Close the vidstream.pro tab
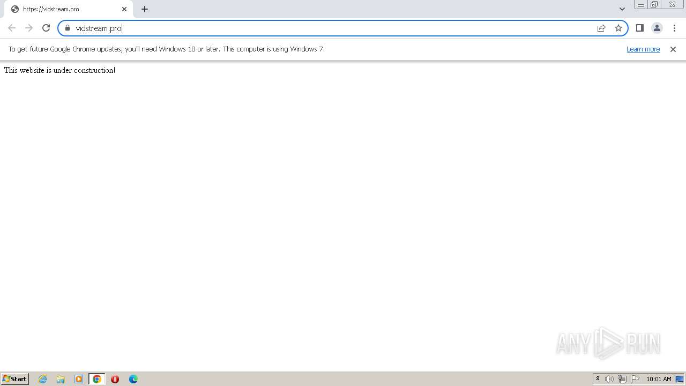686x386 pixels. tap(124, 9)
